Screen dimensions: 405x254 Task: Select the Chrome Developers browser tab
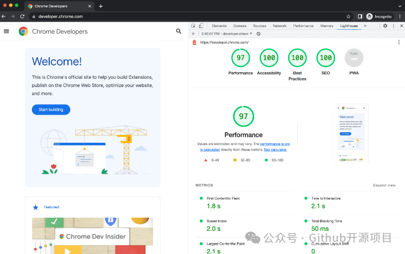point(59,6)
